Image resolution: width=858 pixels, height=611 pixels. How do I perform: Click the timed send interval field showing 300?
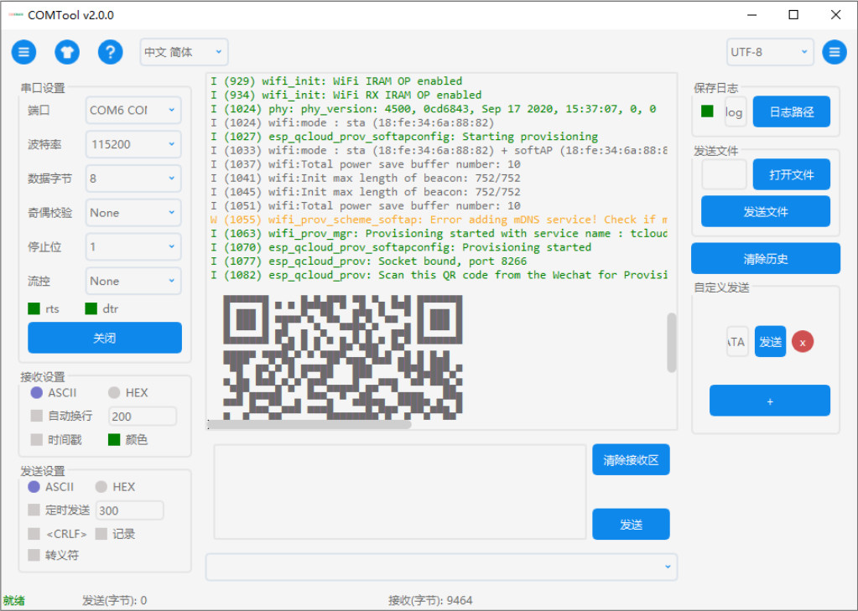coord(130,510)
